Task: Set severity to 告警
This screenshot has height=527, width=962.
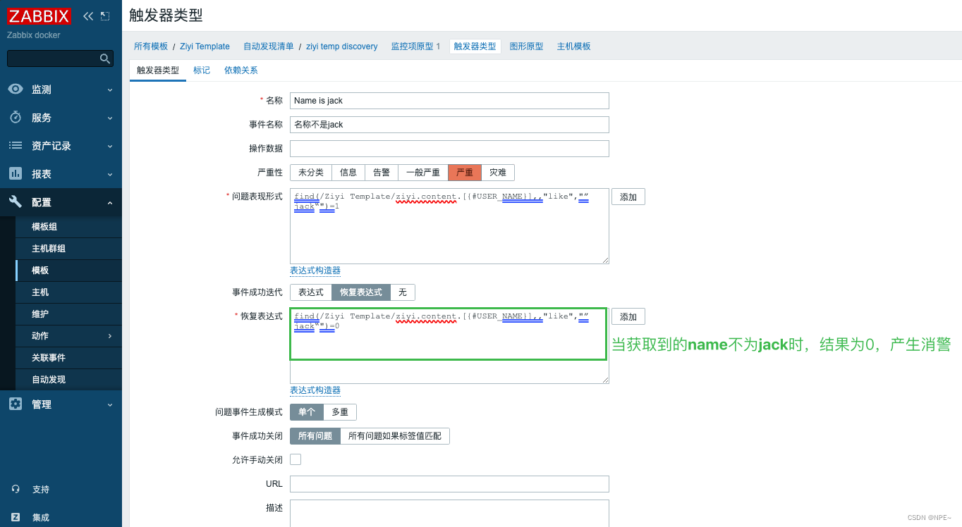Action: tap(382, 173)
